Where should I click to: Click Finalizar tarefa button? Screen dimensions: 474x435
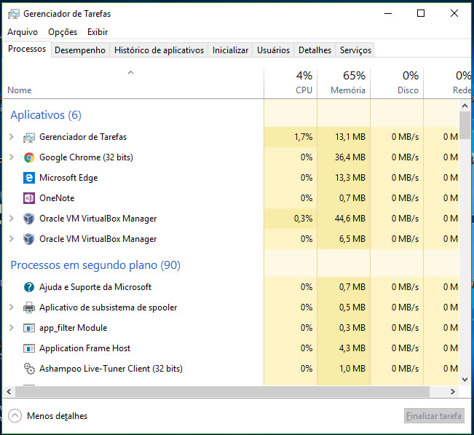coord(434,416)
